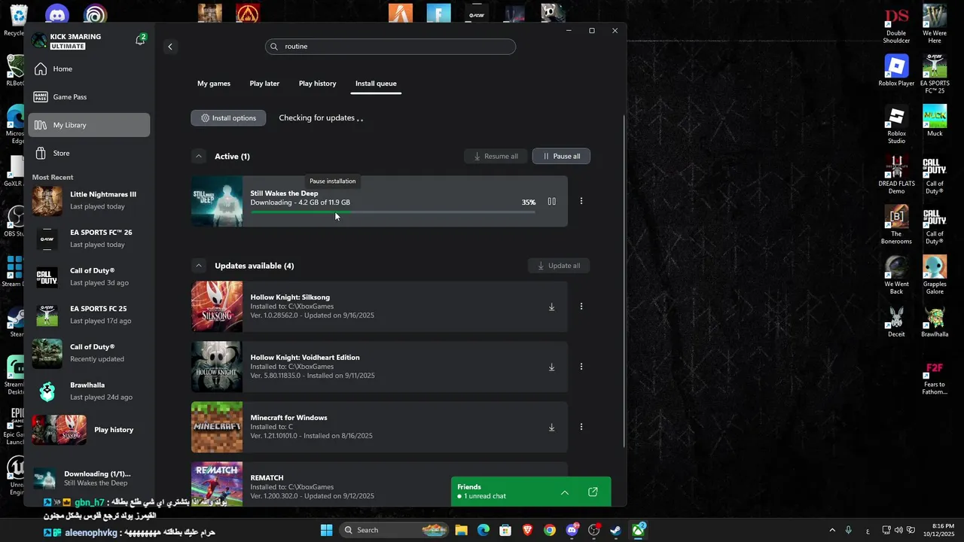Open the Hollow Knight: Silksong thumbnail
Viewport: 964px width, 542px height.
pos(217,306)
